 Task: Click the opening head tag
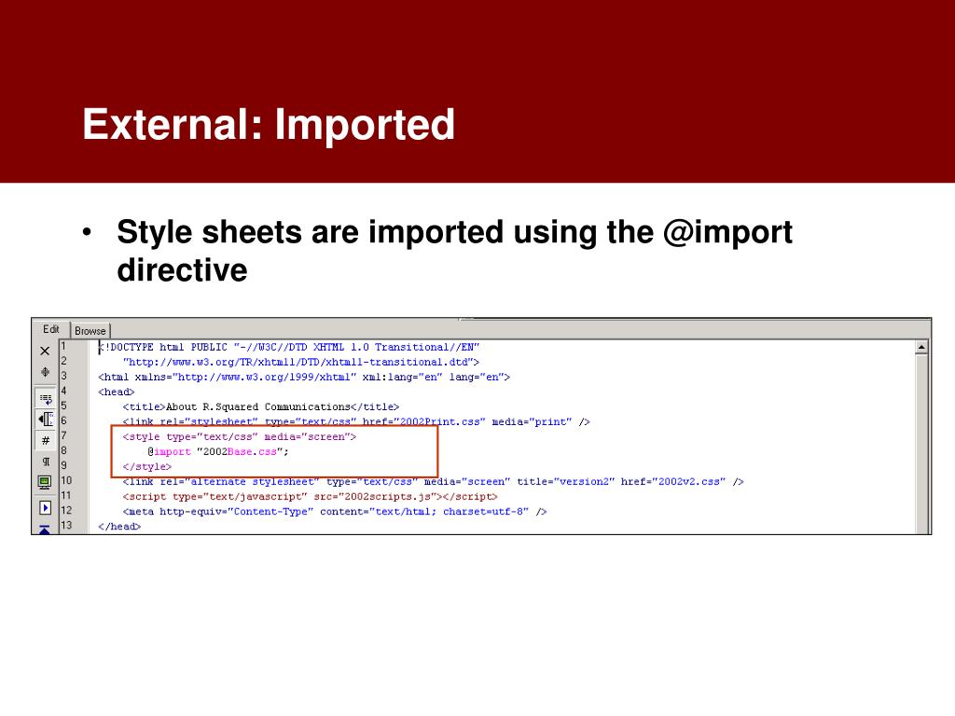117,392
